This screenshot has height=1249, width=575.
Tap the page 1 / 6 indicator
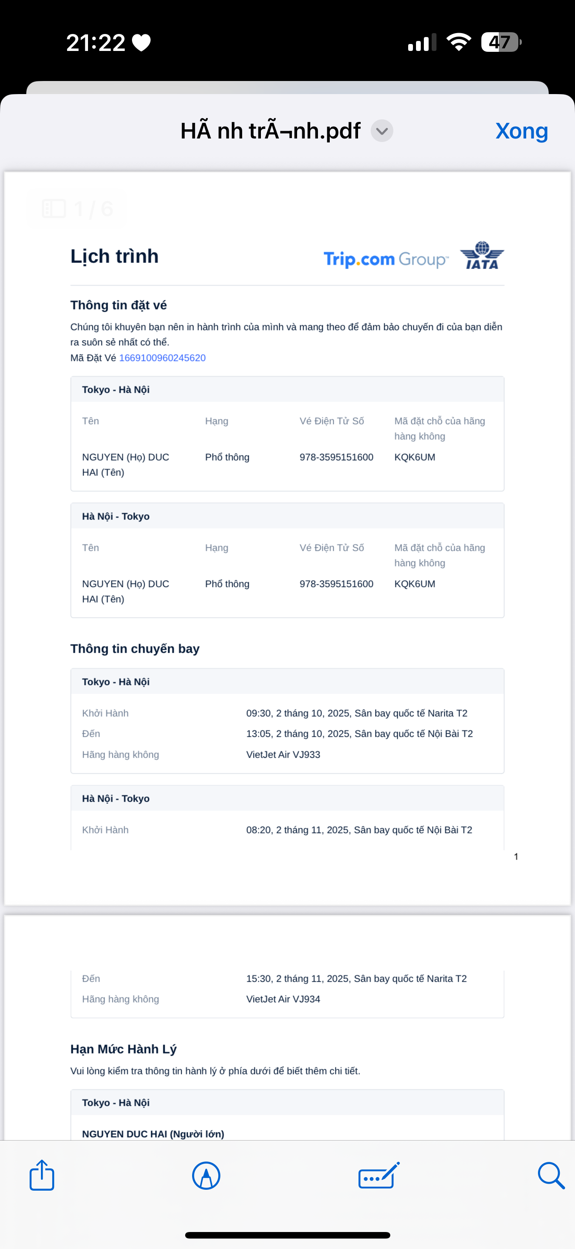pos(93,209)
